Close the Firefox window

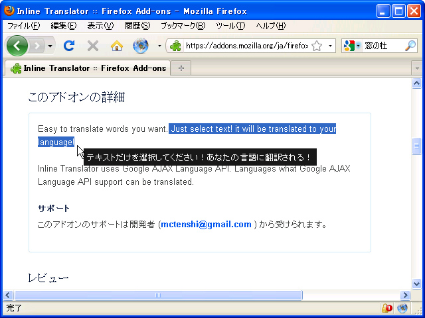[x=414, y=11]
